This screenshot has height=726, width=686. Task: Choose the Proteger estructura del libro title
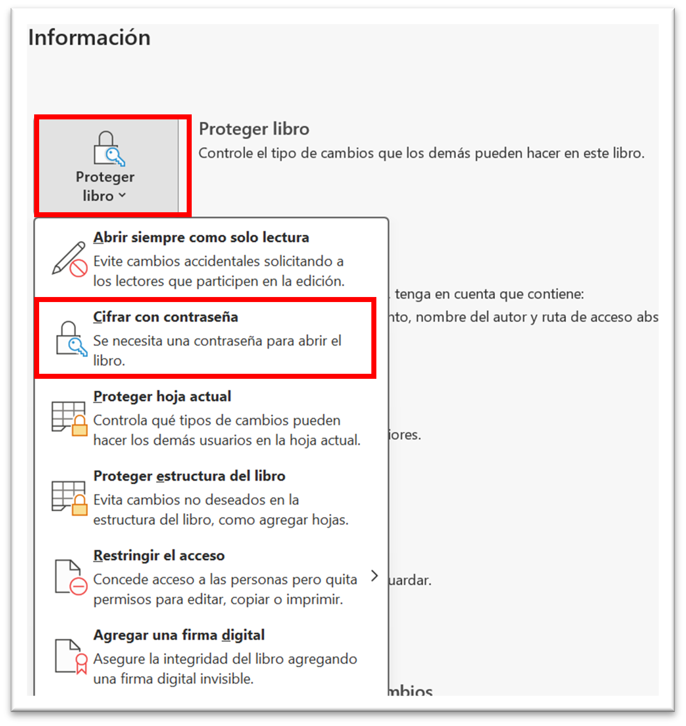pyautogui.click(x=189, y=476)
